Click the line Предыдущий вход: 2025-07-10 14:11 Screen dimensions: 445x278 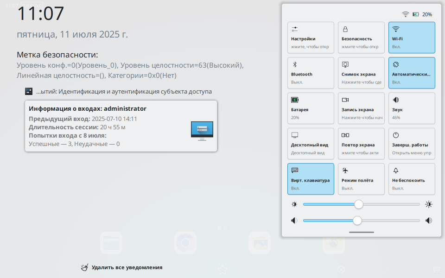coord(83,119)
